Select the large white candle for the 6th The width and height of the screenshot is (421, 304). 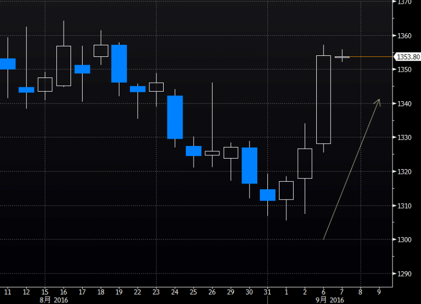tap(324, 100)
